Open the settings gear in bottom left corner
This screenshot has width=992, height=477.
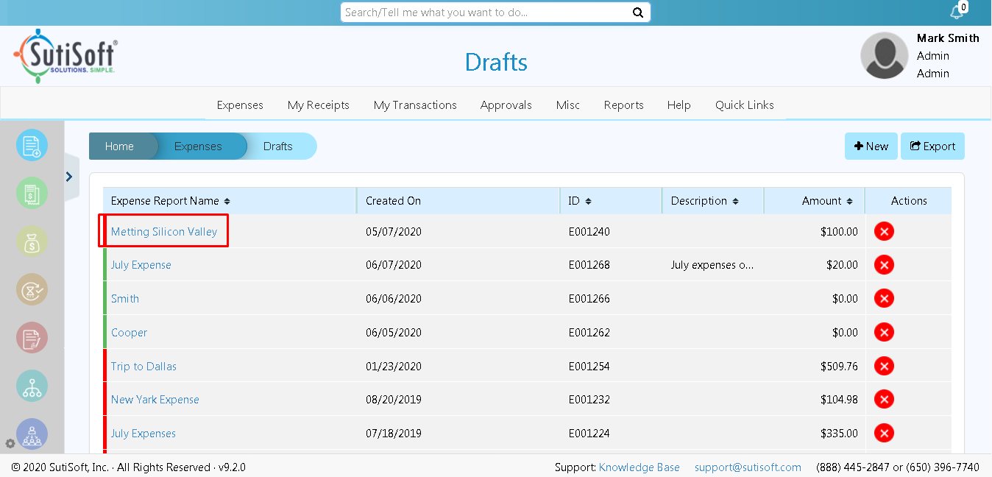tap(10, 443)
